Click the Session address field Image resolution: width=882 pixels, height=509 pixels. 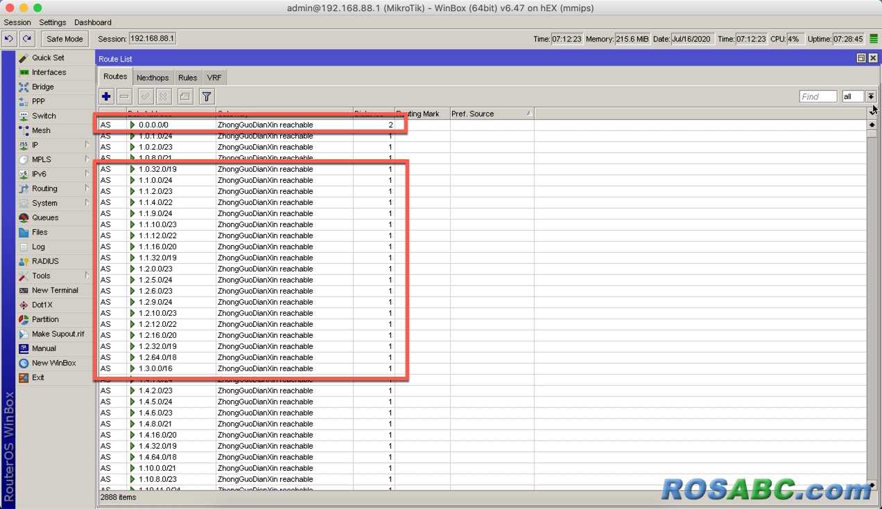click(153, 39)
